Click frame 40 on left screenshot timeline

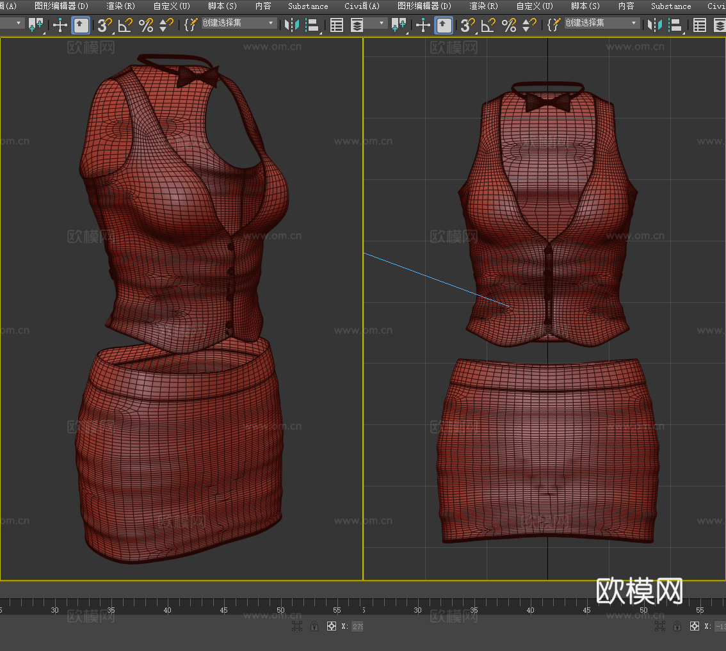coord(167,610)
